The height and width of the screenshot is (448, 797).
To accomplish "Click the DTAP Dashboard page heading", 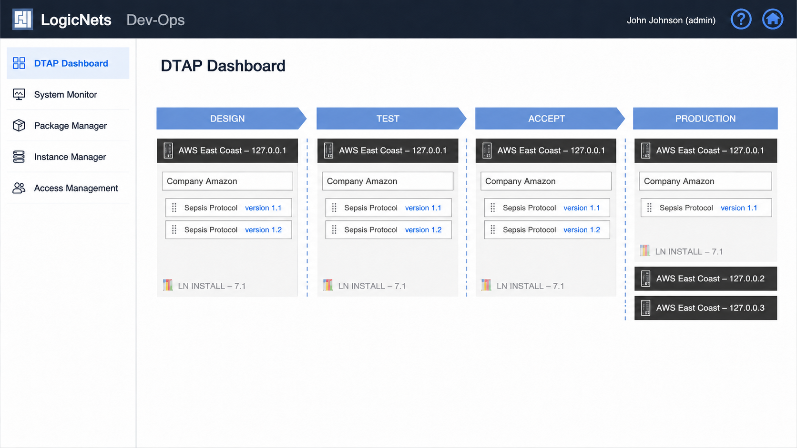I will click(223, 66).
